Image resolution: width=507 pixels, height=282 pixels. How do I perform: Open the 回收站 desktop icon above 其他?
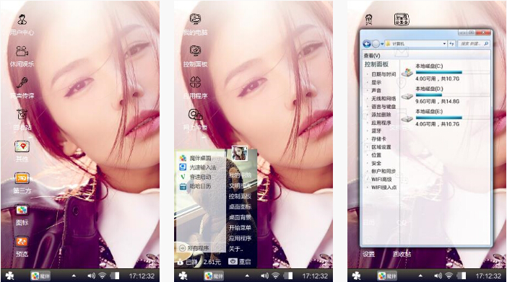click(x=22, y=115)
